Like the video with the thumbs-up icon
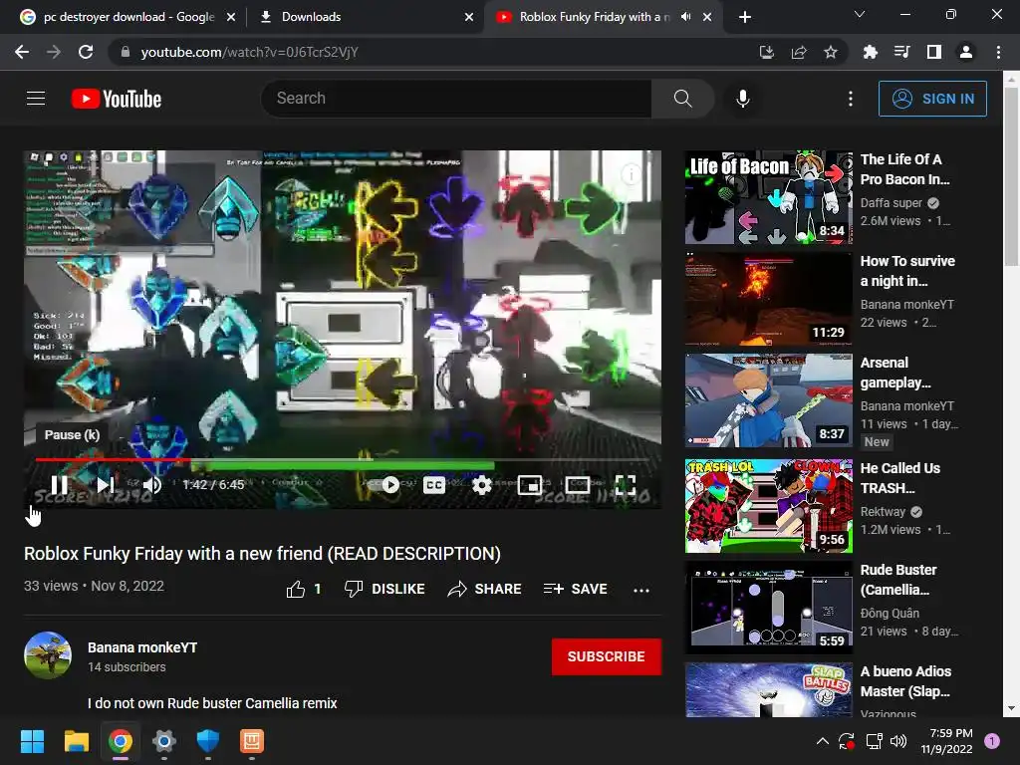Screen dimensions: 1020x765 295,590
